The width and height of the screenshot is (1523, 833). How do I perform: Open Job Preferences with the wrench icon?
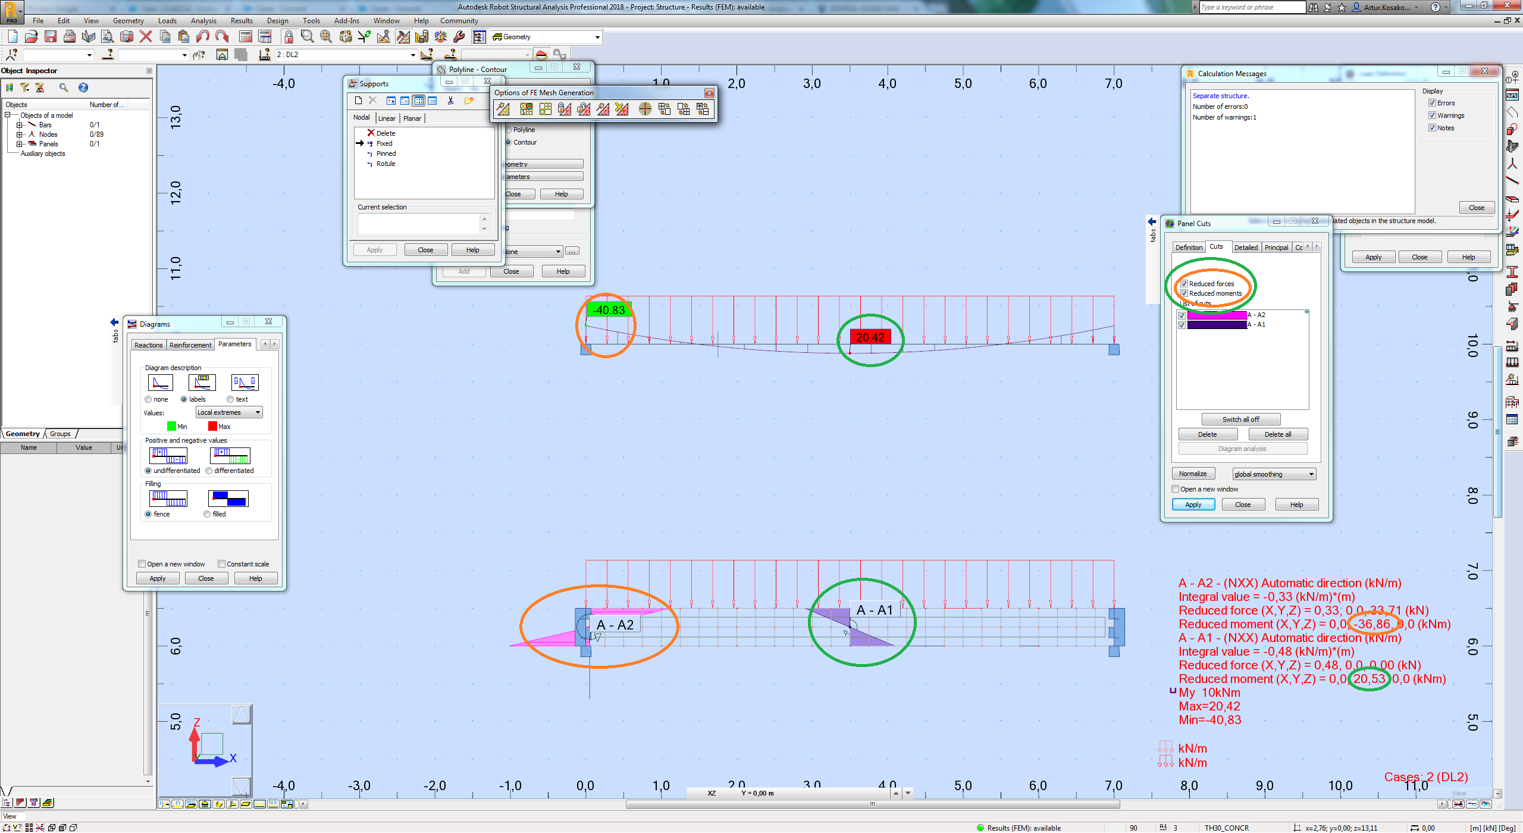click(458, 37)
